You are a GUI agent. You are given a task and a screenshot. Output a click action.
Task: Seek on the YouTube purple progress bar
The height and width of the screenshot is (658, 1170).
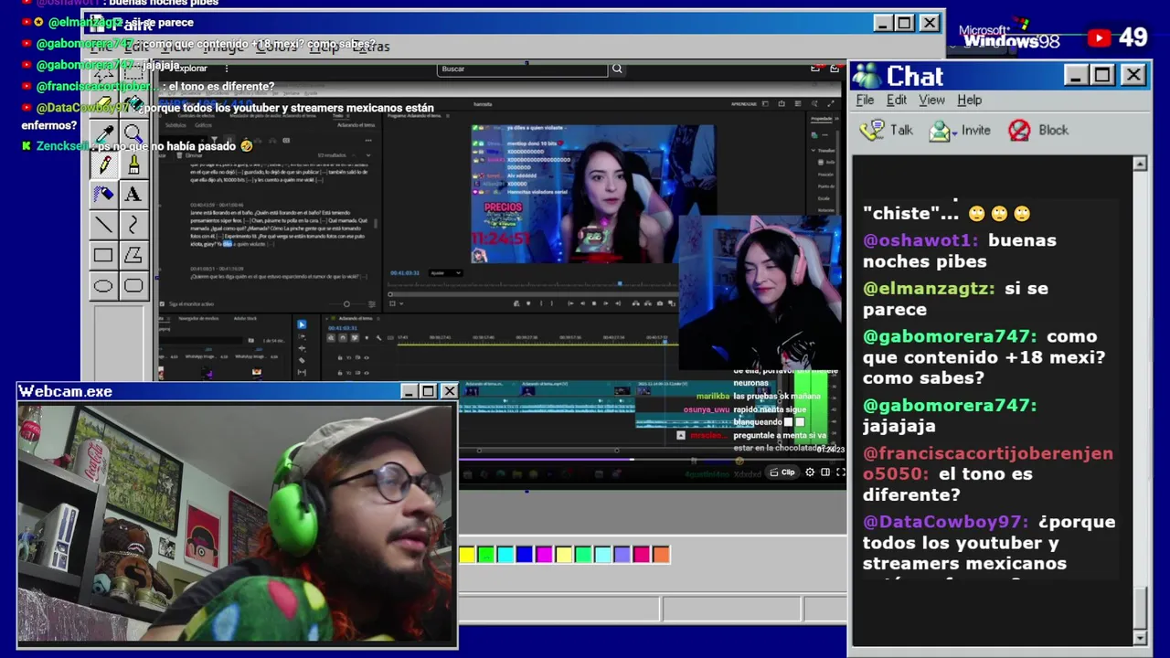click(x=651, y=459)
